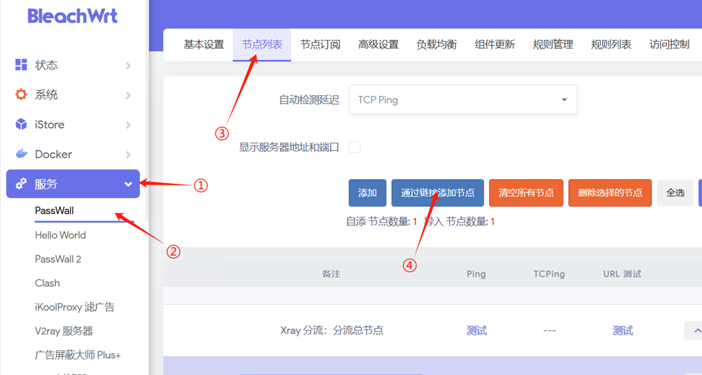The width and height of the screenshot is (702, 375).
Task: Click the 状态 dashboard icon in sidebar
Action: tap(21, 65)
